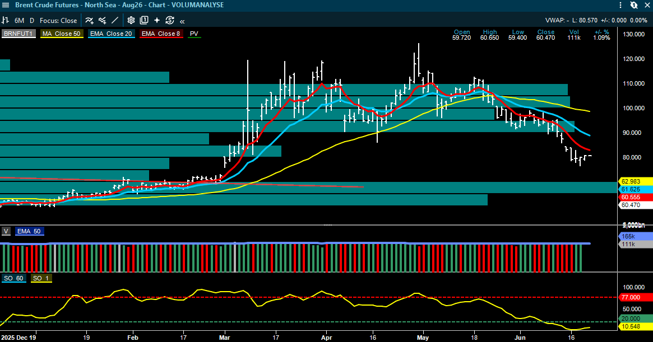Click the 111k volume tag

(x=636, y=244)
